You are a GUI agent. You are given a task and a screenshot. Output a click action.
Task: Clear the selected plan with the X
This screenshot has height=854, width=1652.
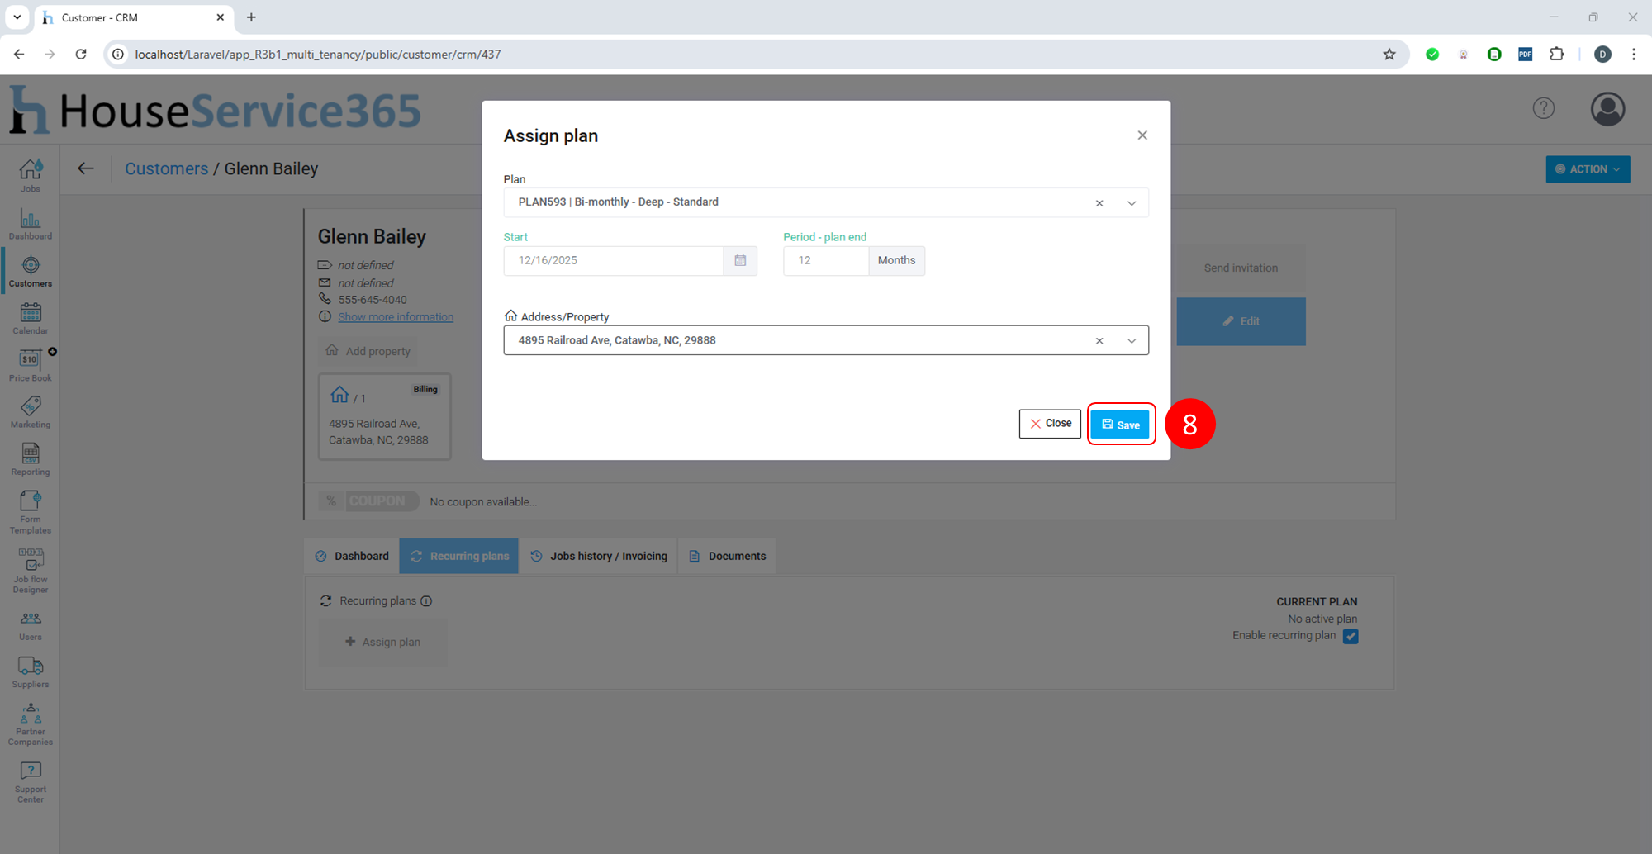point(1099,203)
